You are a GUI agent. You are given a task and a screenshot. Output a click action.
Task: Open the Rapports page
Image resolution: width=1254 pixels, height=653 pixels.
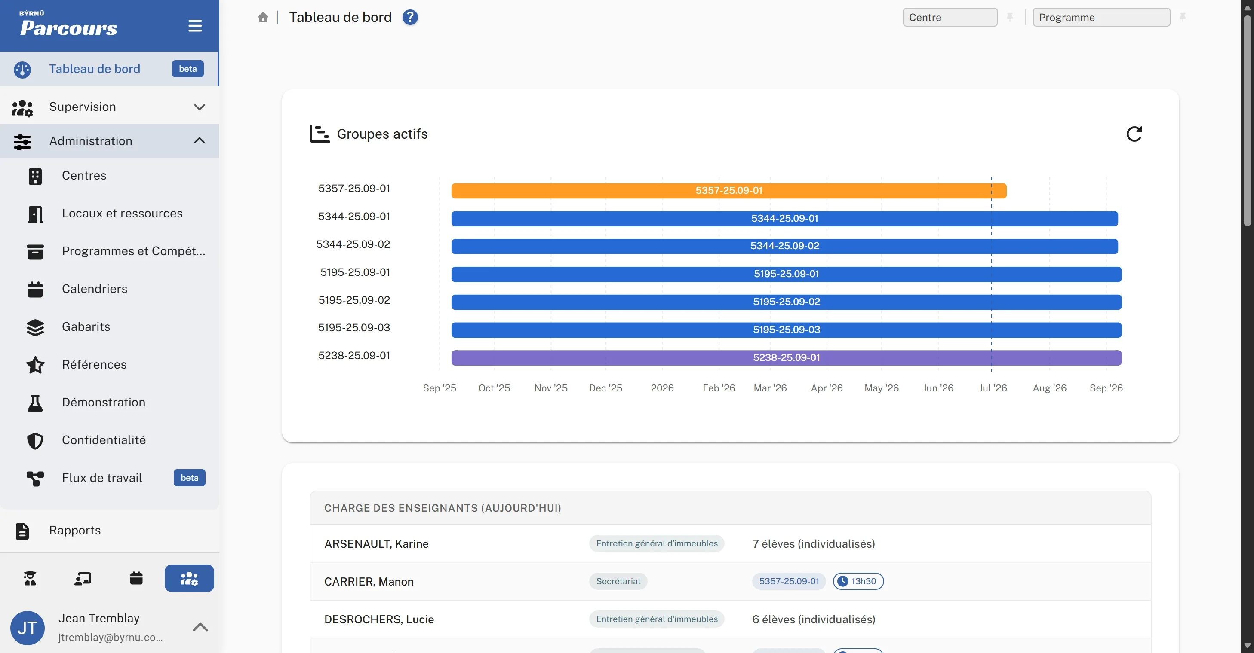click(110, 531)
